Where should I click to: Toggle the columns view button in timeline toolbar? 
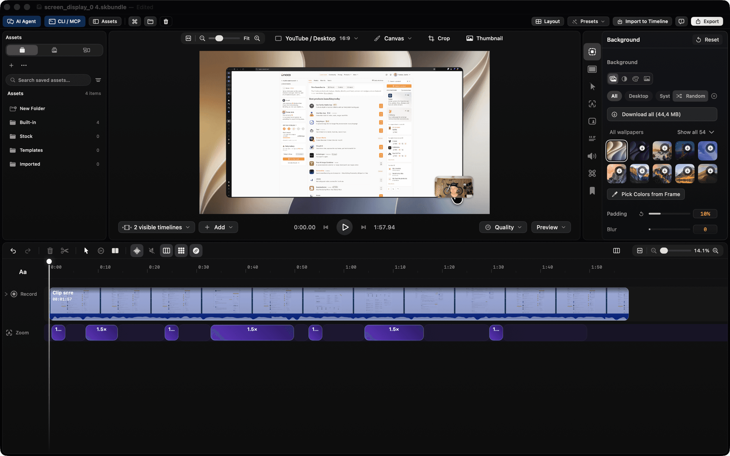(x=166, y=250)
